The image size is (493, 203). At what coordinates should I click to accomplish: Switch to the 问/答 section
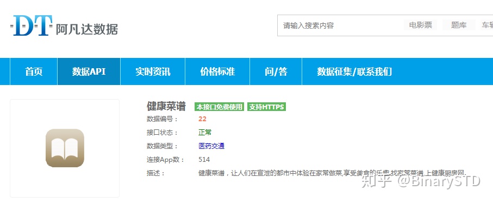pos(276,71)
